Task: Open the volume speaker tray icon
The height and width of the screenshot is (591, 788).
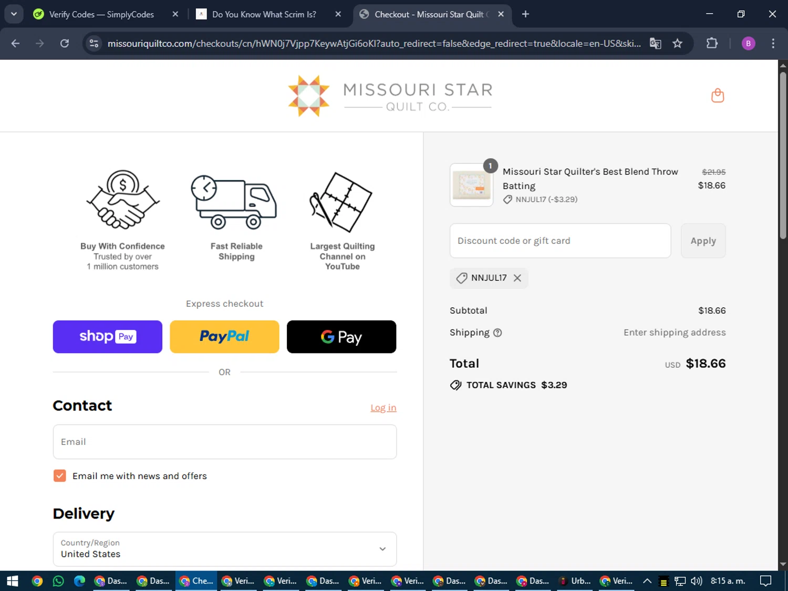Action: point(697,581)
